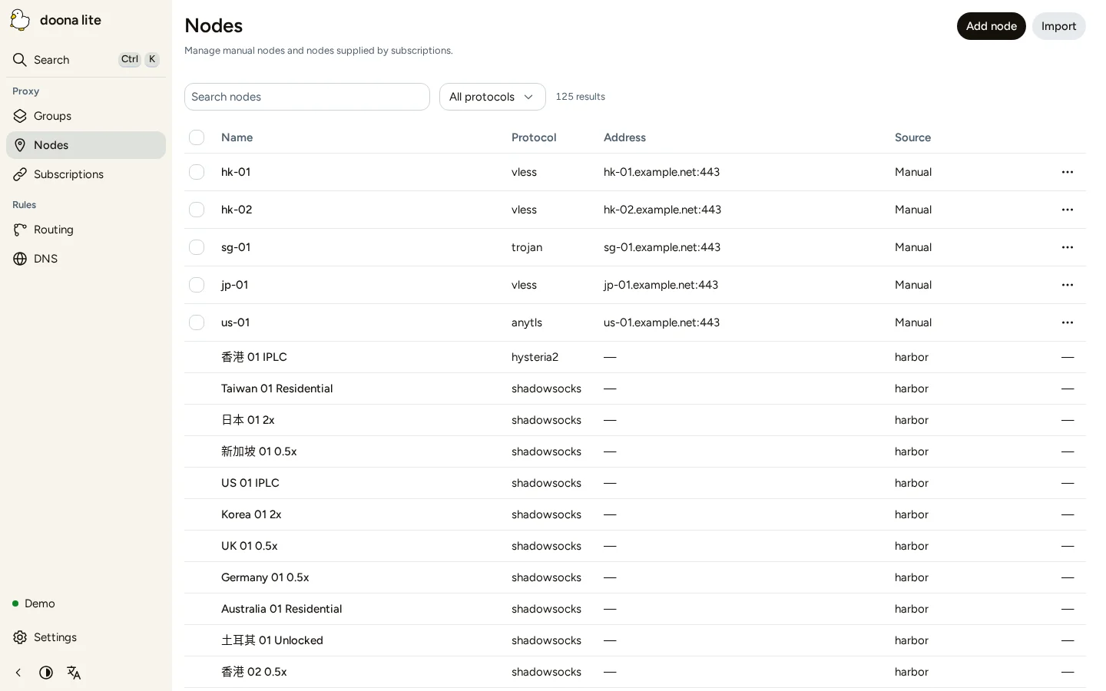Go to the Groups page

pyautogui.click(x=86, y=116)
